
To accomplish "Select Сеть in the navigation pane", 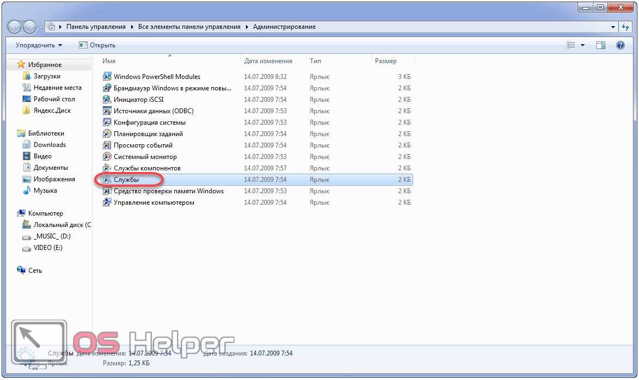I will pos(35,271).
